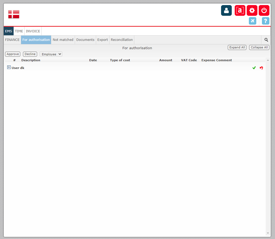Screen dimensions: 275x239
Task: Click the Decline button
Action: pos(30,54)
